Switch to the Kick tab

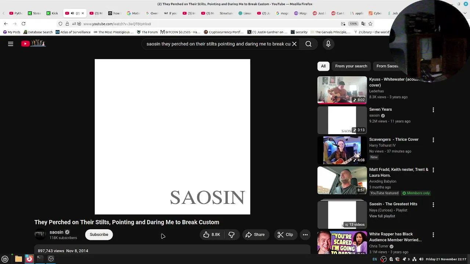[52, 13]
